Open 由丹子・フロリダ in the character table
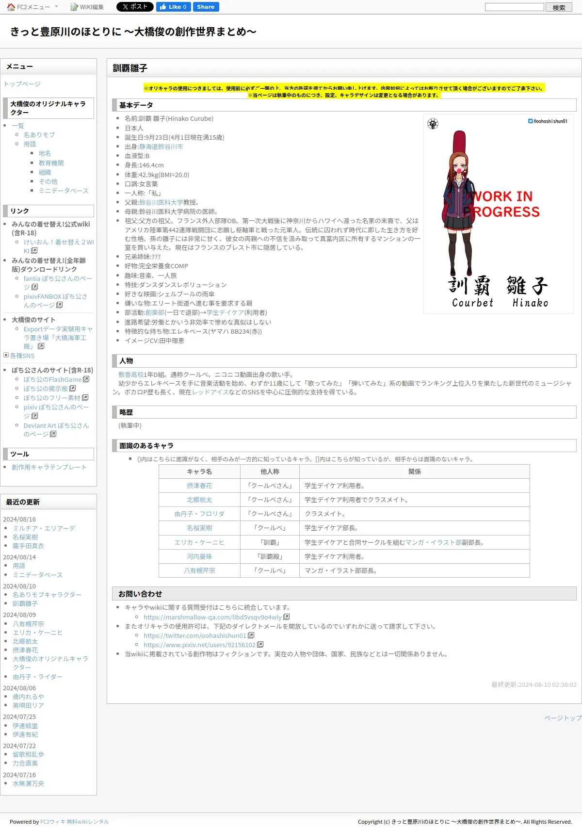This screenshot has width=582, height=830. (199, 514)
